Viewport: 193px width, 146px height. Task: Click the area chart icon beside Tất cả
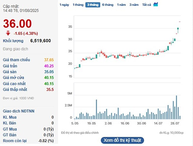coord(156,5)
